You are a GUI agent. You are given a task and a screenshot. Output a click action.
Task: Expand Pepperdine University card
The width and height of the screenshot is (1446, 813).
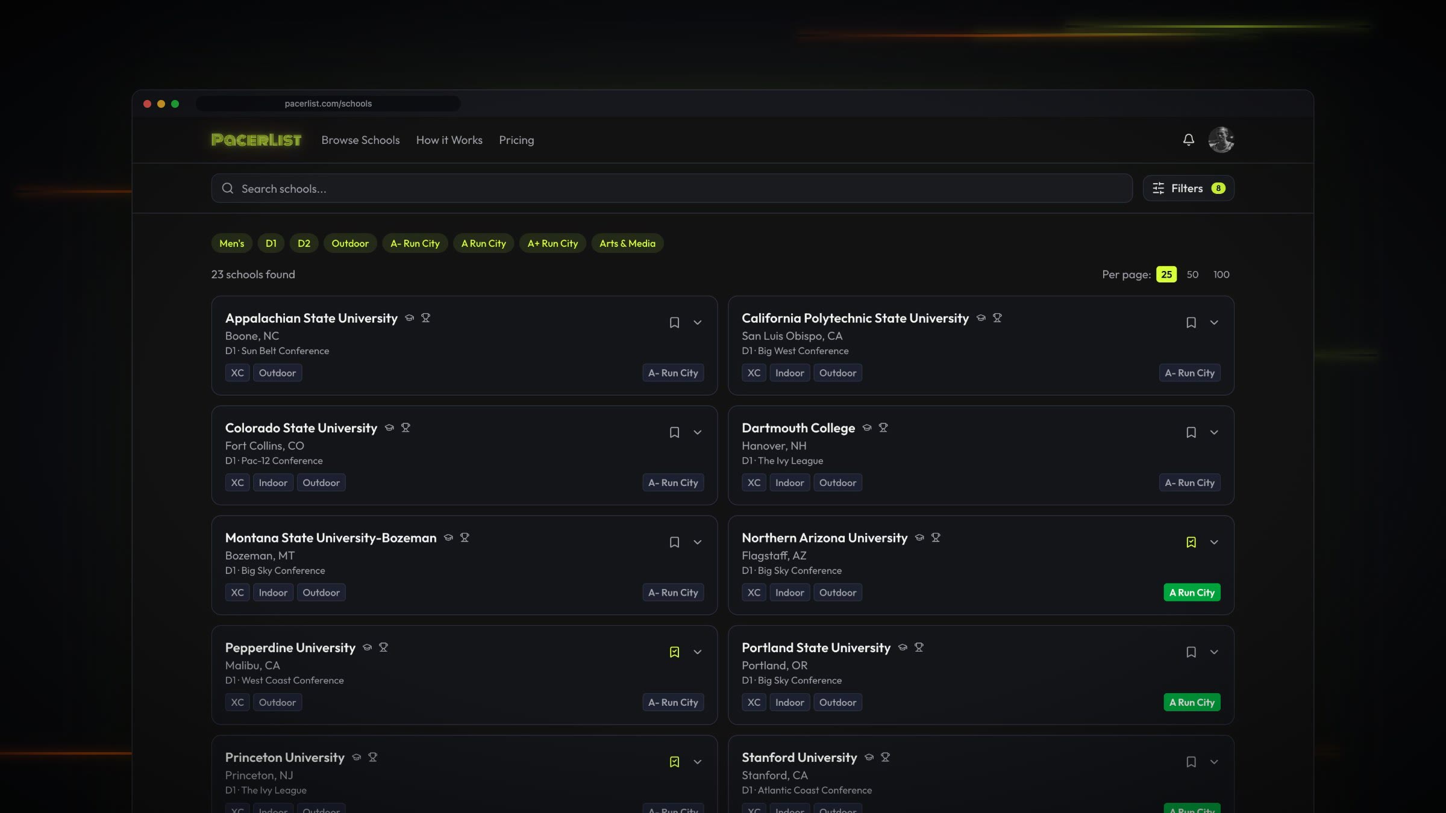point(697,652)
